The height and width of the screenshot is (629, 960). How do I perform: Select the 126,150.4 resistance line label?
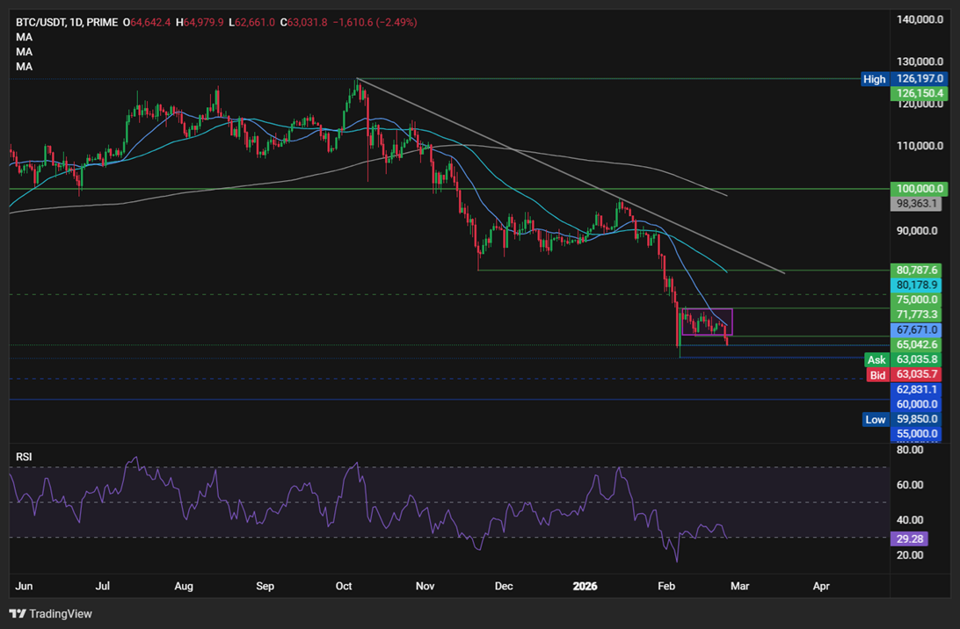[x=919, y=94]
